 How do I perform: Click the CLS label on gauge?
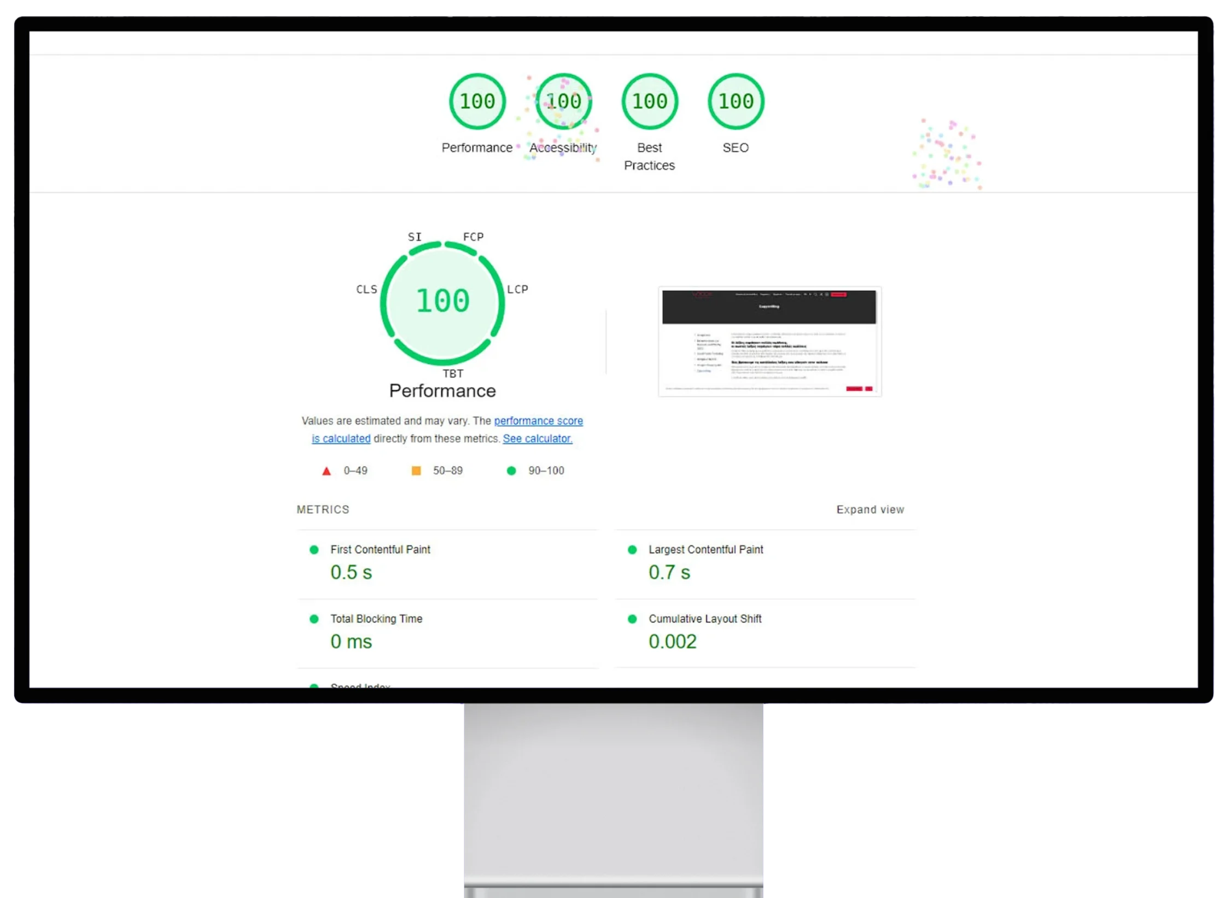[x=366, y=289]
